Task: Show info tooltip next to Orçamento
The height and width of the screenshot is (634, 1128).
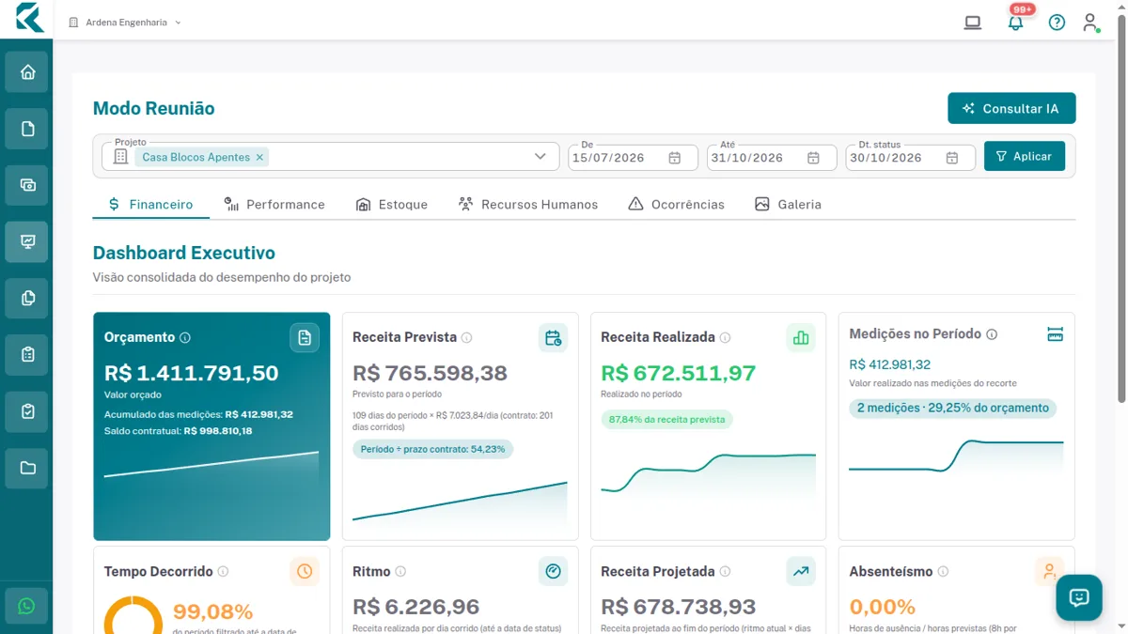Action: pos(185,338)
